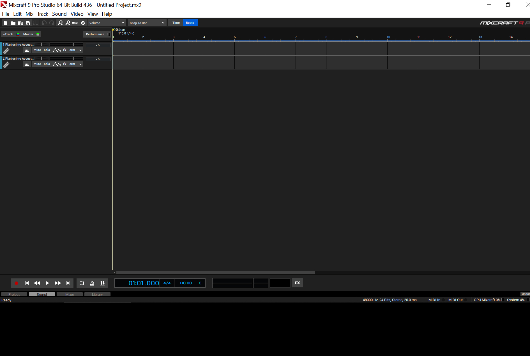
Task: Add effect with +fx on track 2
Action: pos(98,59)
